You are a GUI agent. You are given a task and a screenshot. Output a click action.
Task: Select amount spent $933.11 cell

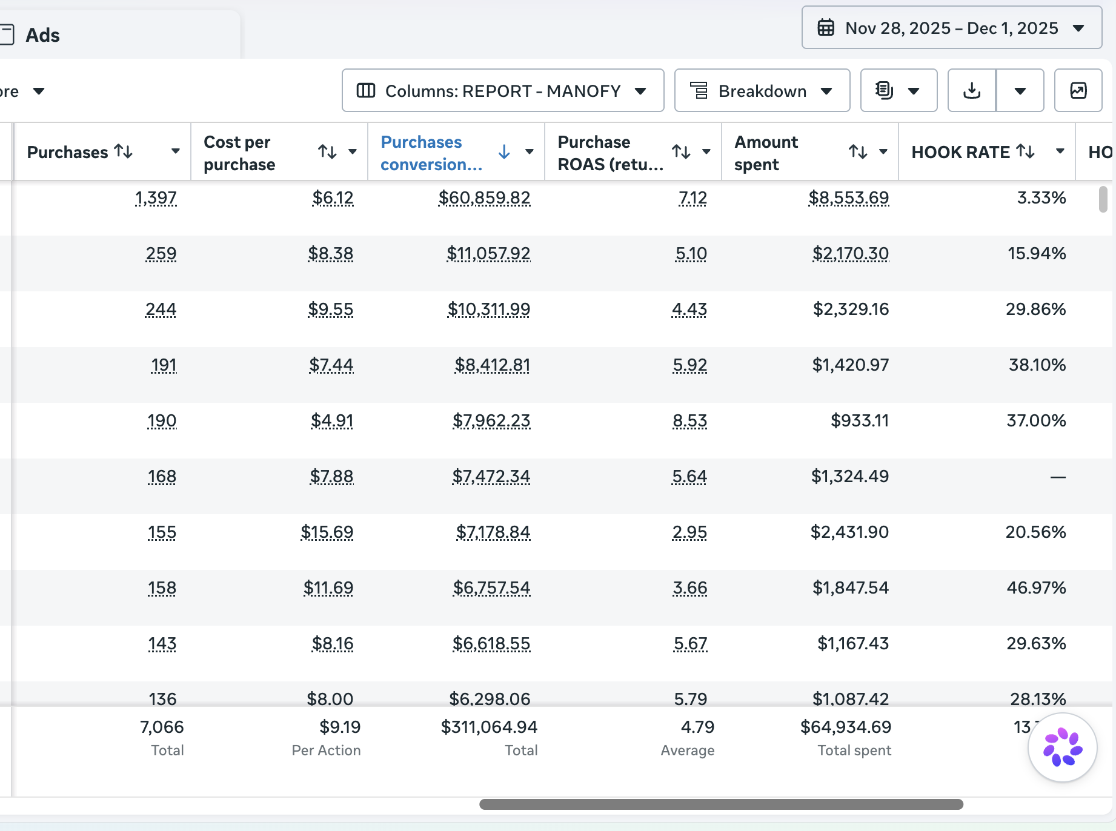pos(860,421)
